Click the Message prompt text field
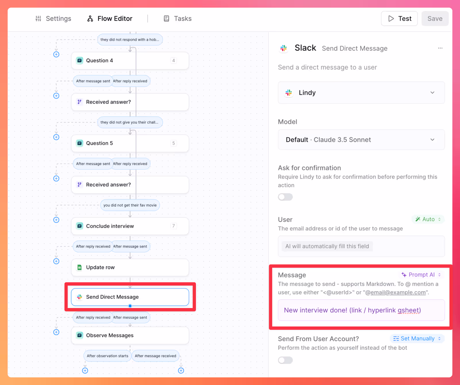Image resolution: width=460 pixels, height=385 pixels. pos(361,310)
